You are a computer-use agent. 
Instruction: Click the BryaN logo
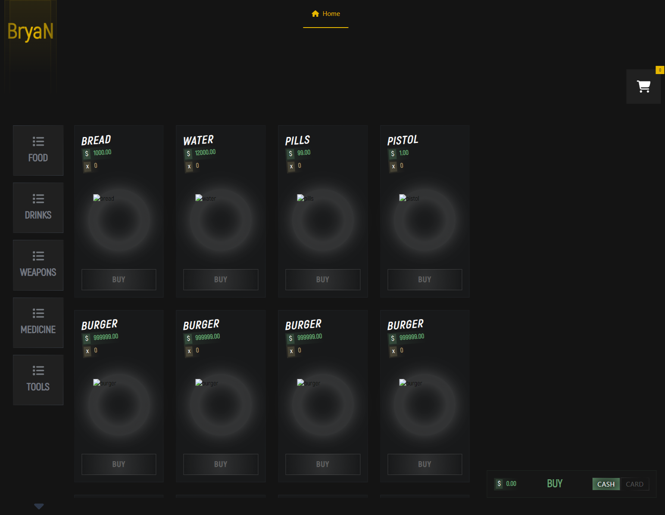tap(30, 32)
